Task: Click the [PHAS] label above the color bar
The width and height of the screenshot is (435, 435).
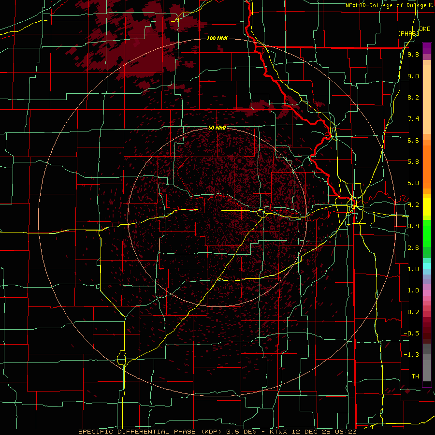Action: (x=408, y=33)
